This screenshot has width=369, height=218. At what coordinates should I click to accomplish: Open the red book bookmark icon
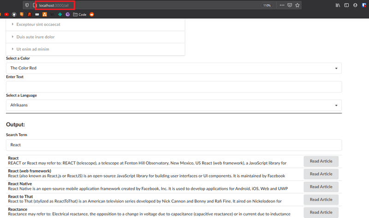30,15
